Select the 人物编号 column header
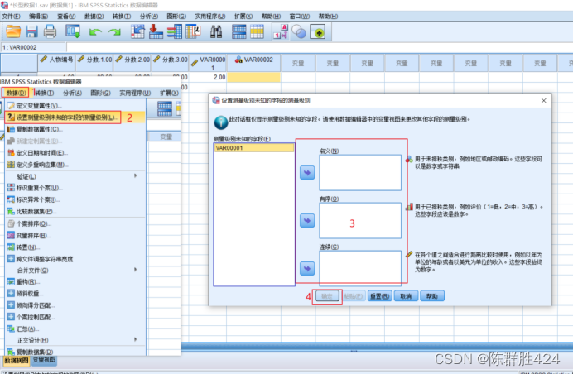Screen dimensions: 573x374 click(x=56, y=63)
